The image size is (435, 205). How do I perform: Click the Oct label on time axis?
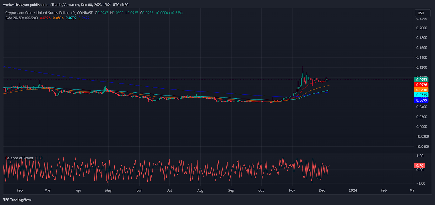tap(261, 190)
